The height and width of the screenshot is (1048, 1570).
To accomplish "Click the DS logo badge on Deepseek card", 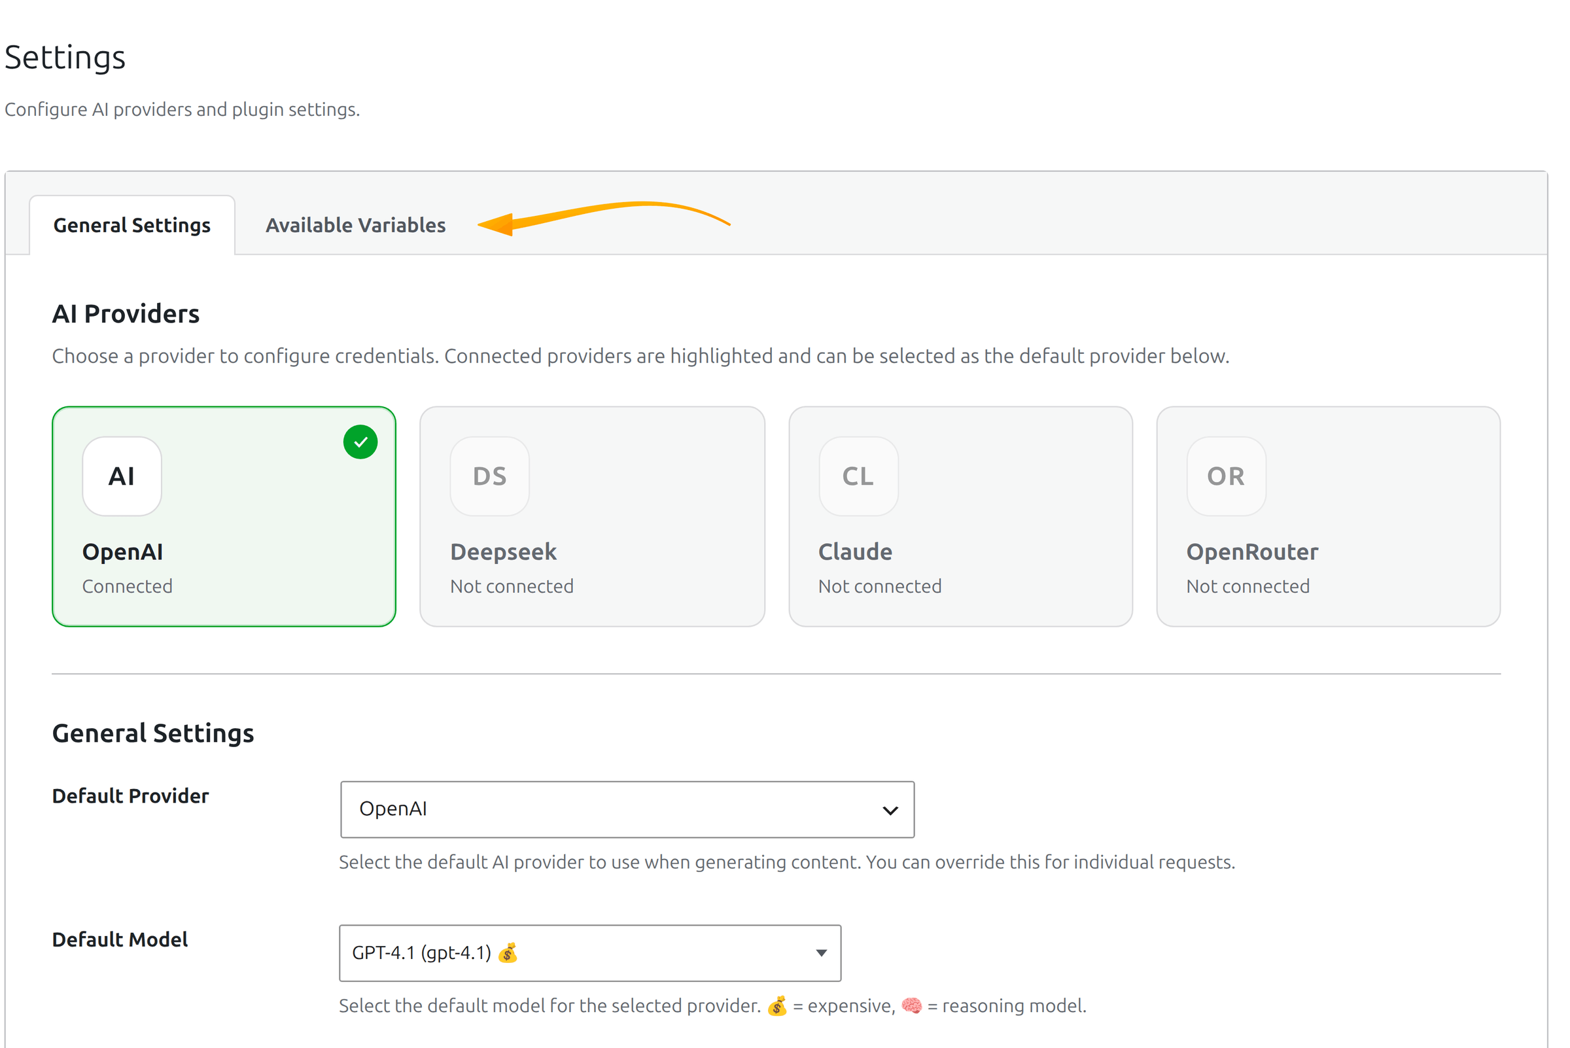I will 490,476.
